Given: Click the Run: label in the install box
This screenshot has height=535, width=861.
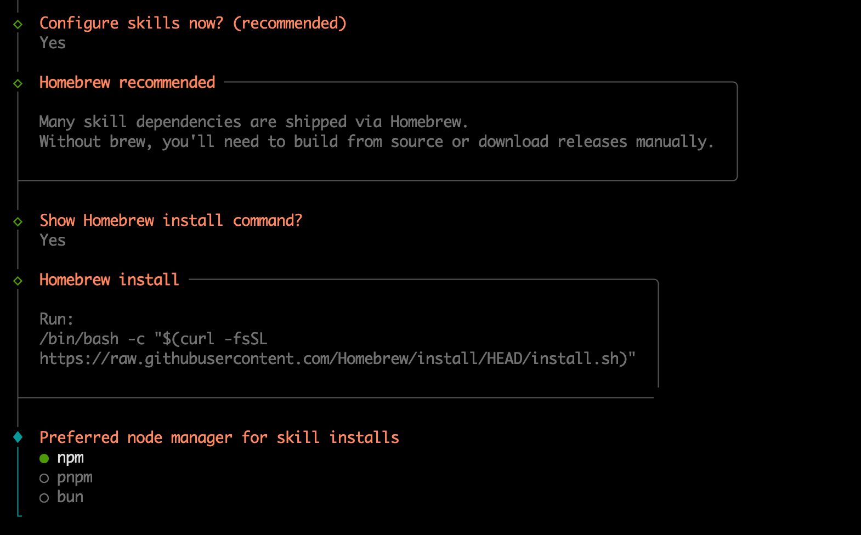Looking at the screenshot, I should [56, 319].
